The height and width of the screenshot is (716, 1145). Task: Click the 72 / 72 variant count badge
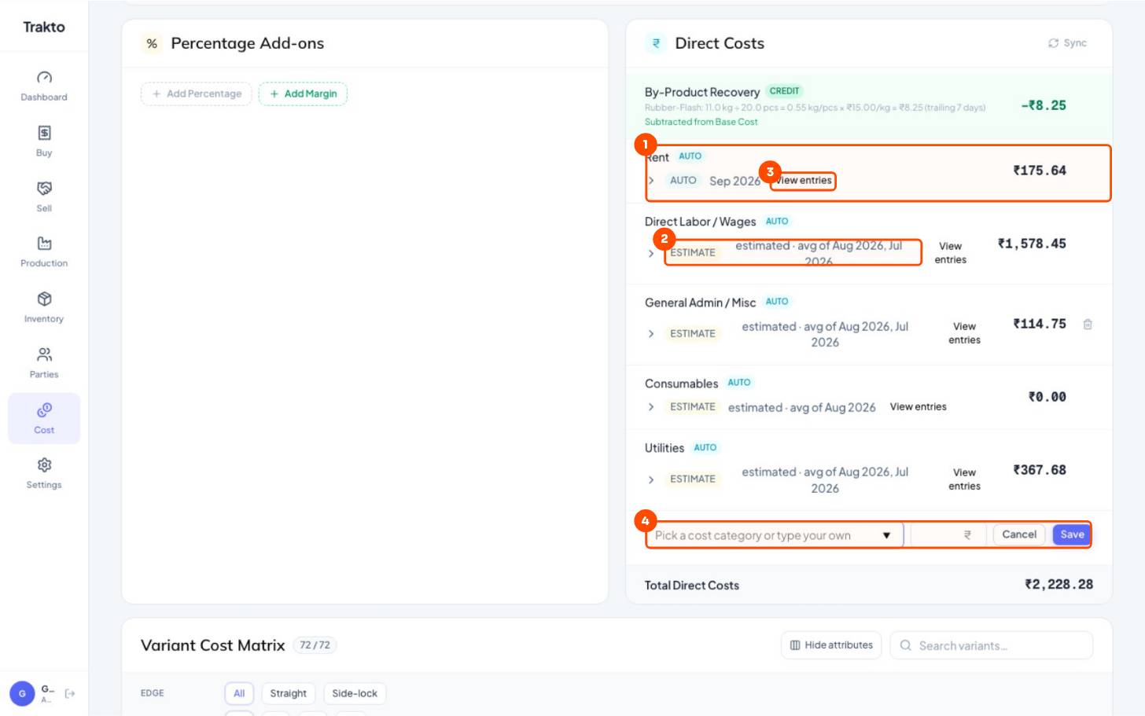coord(315,645)
